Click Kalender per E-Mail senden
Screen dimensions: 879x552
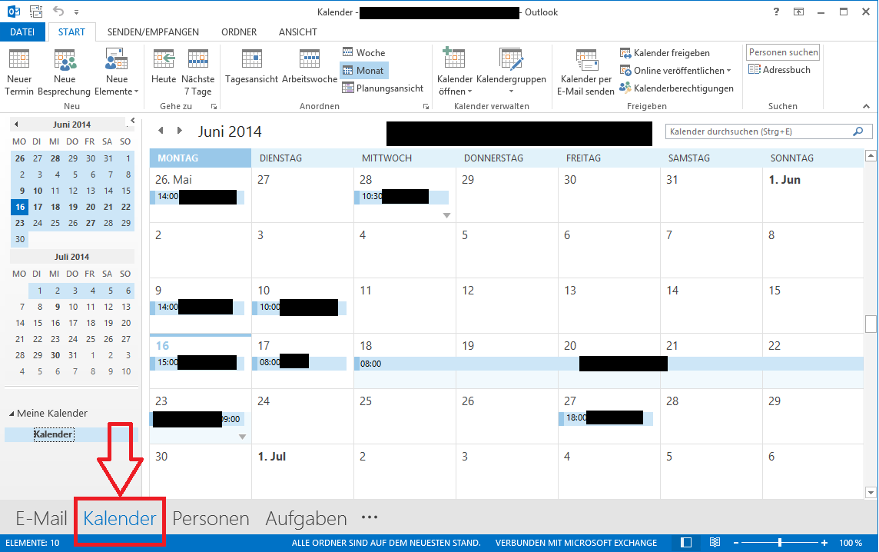click(585, 62)
